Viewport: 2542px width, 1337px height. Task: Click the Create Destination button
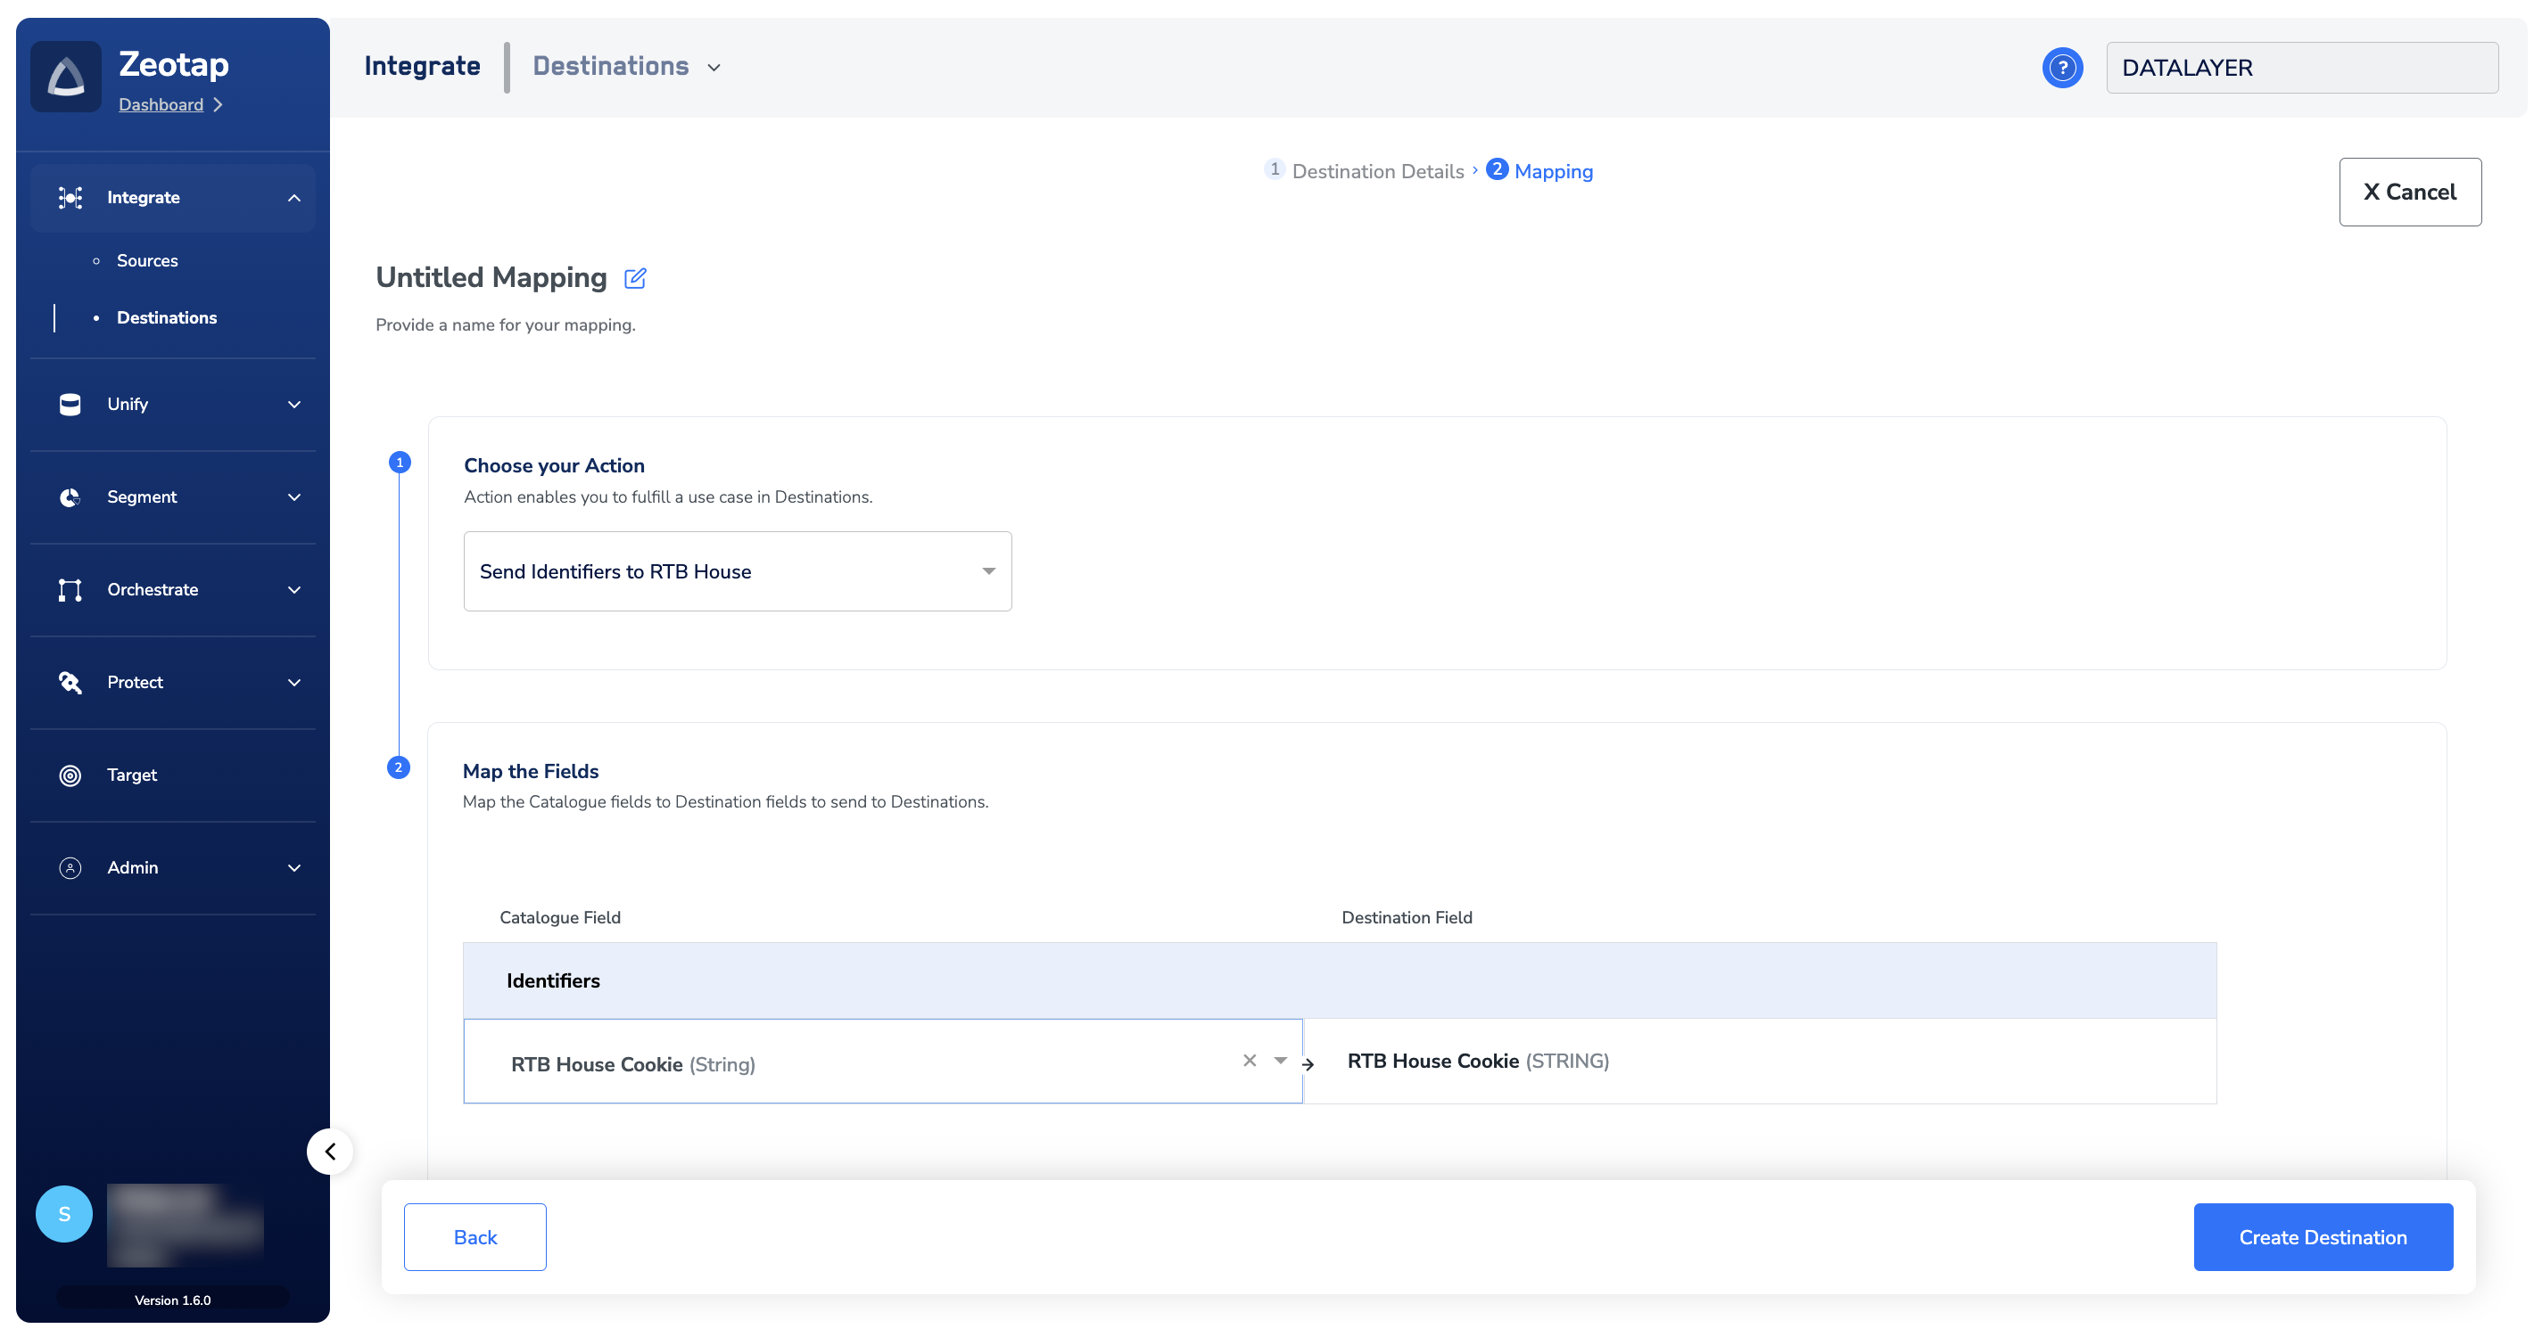[x=2322, y=1236]
